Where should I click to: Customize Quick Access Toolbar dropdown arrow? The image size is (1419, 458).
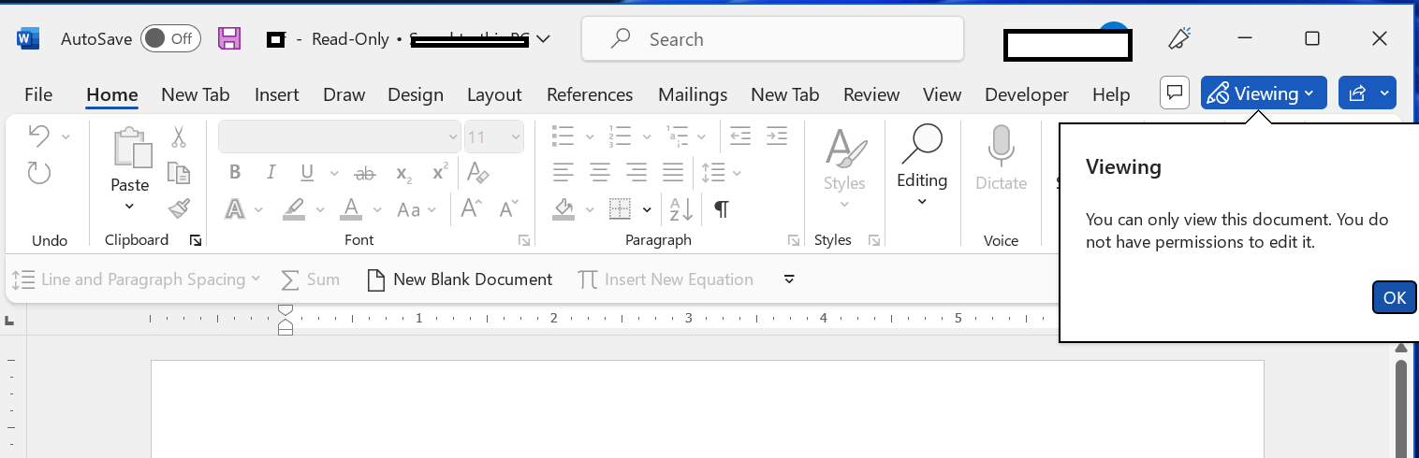tap(789, 279)
